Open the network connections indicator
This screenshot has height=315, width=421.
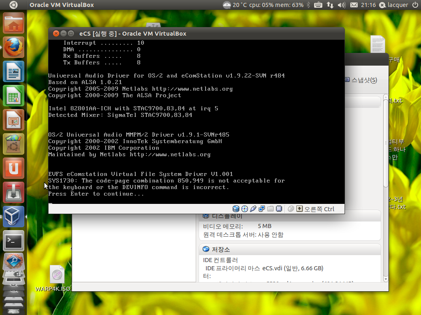point(330,5)
